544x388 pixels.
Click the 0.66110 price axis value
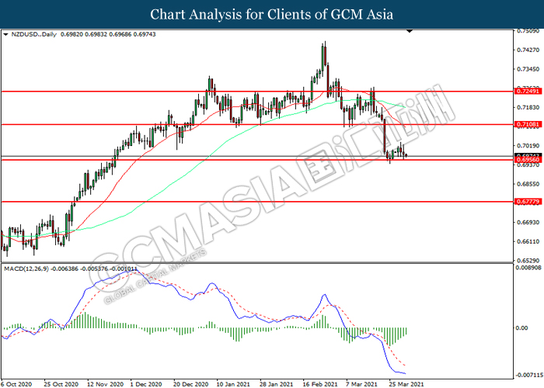coord(528,241)
